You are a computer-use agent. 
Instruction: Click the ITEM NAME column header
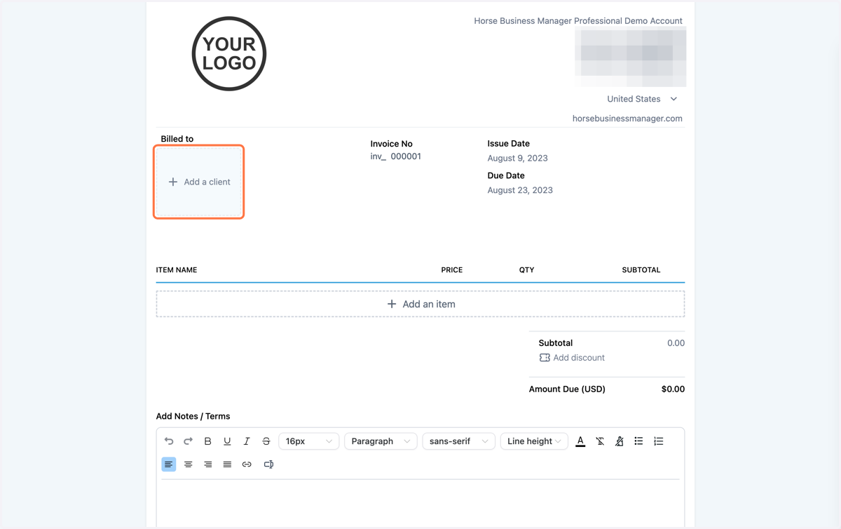click(177, 270)
